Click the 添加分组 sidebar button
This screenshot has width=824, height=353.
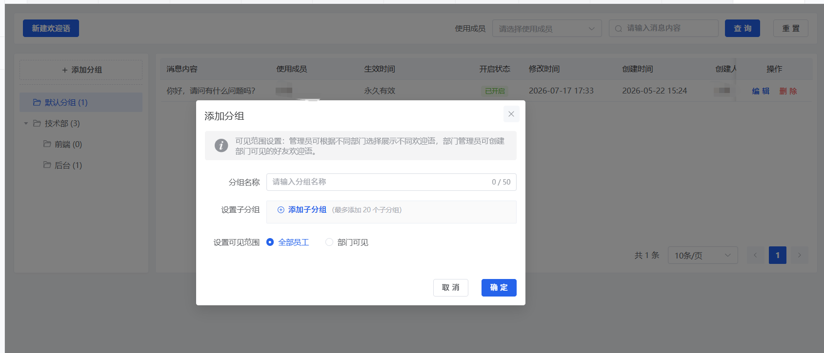coord(81,70)
